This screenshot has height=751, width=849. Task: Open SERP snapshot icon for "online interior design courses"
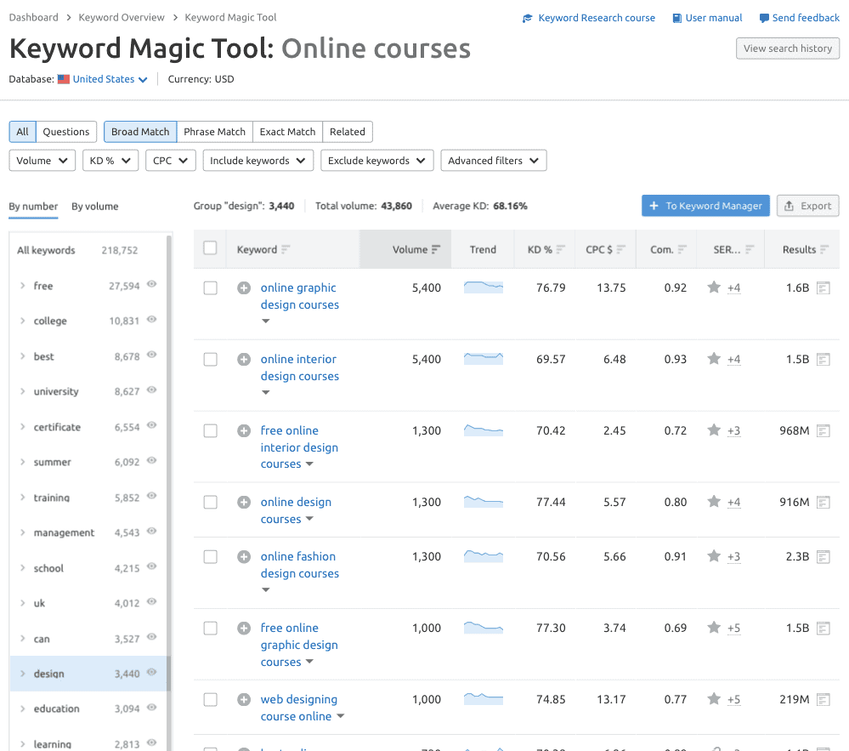click(823, 359)
